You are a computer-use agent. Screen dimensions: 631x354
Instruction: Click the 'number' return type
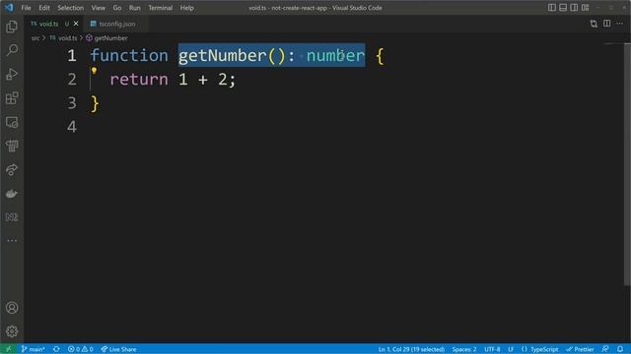[335, 55]
